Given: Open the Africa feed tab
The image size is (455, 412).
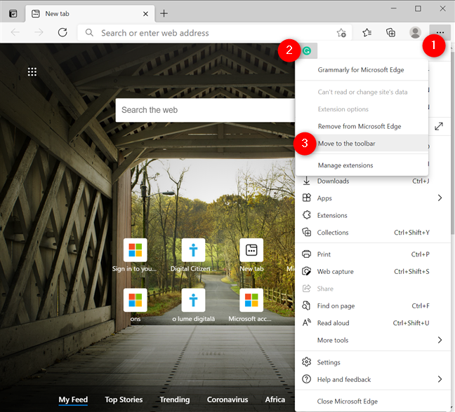Looking at the screenshot, I should point(275,399).
